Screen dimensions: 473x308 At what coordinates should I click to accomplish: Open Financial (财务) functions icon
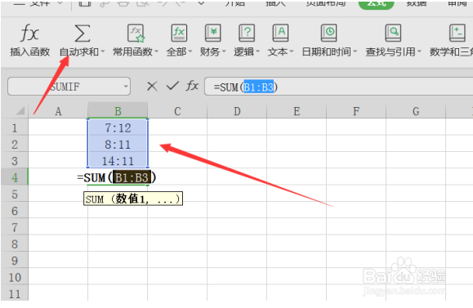212,33
